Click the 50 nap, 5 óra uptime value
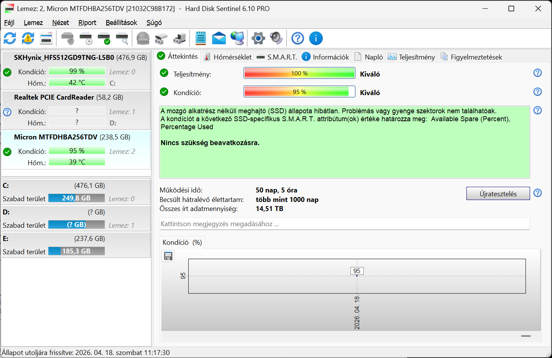552x358 pixels. coord(277,190)
